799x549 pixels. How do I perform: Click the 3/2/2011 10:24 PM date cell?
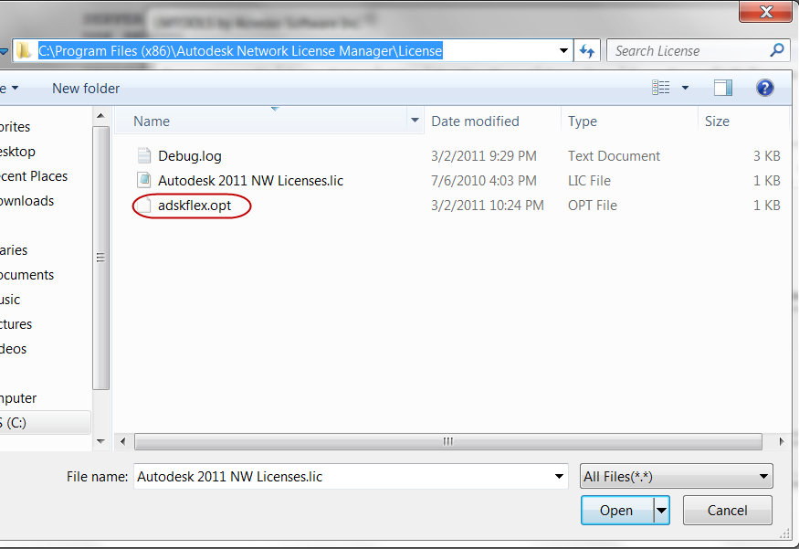pos(487,206)
